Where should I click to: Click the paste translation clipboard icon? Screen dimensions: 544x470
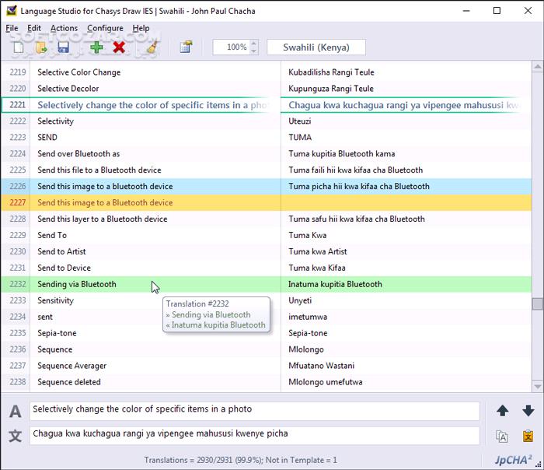[528, 436]
